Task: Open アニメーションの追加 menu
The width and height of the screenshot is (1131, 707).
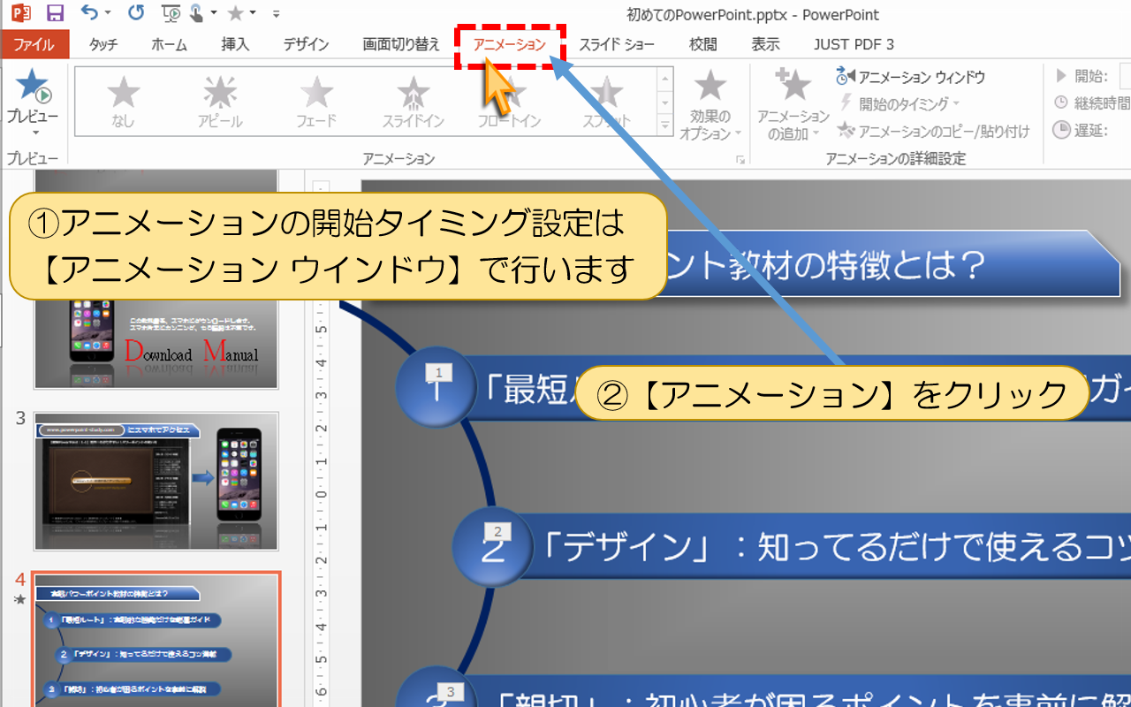Action: 793,104
